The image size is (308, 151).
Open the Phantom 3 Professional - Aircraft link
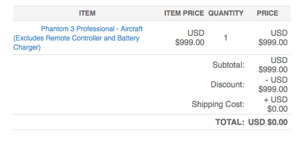pyautogui.click(x=92, y=29)
